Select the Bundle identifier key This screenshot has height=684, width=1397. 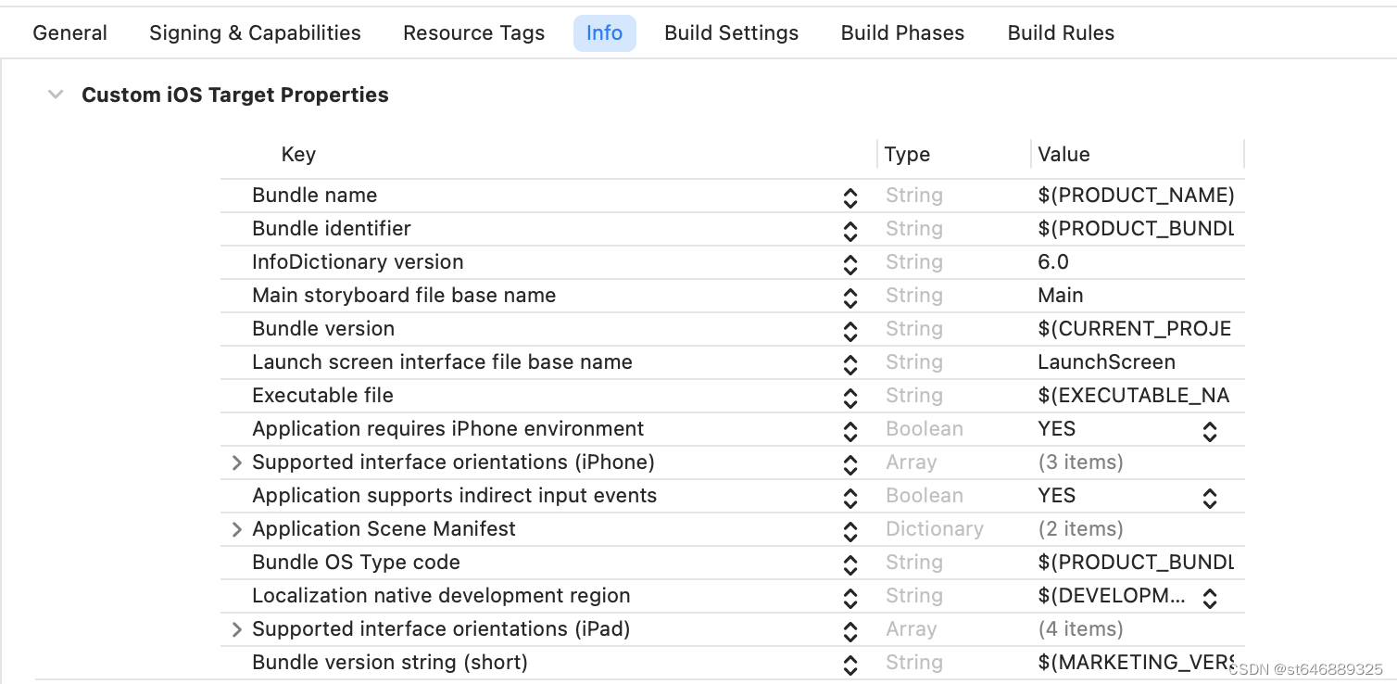point(331,229)
